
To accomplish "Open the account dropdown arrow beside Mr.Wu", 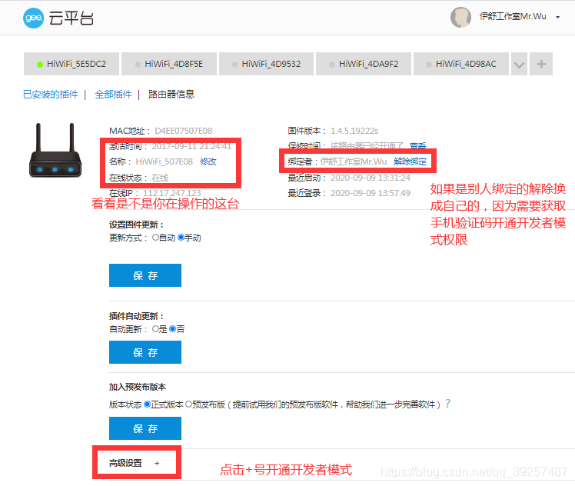I will 557,17.
